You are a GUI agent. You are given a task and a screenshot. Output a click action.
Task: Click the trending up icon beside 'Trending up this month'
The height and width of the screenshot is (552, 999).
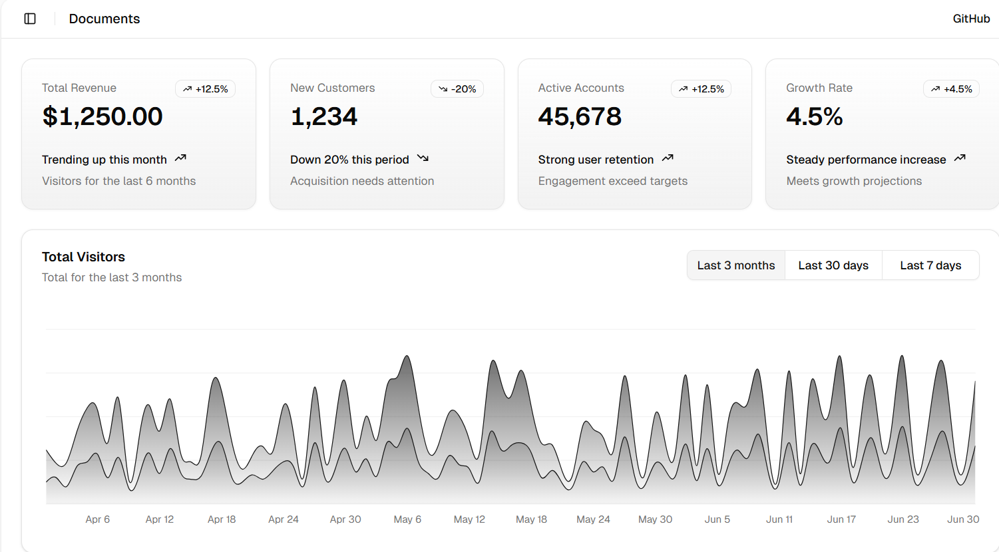pos(180,158)
